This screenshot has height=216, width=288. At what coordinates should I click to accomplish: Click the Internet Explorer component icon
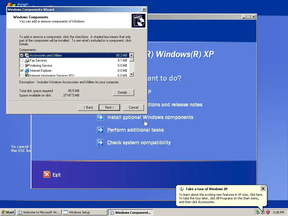27,71
